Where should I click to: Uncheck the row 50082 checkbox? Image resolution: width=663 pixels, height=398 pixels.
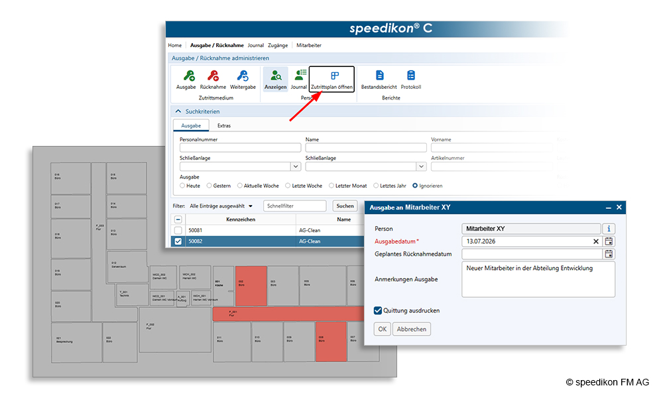pos(178,241)
